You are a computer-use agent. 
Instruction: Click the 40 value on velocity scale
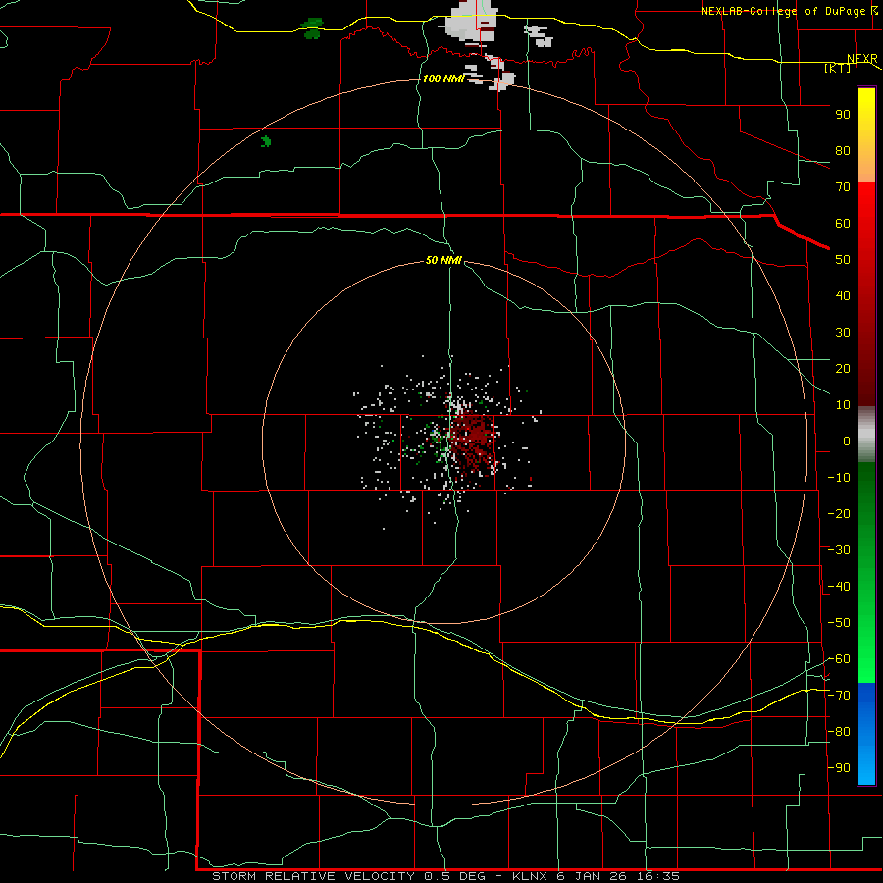pyautogui.click(x=843, y=296)
